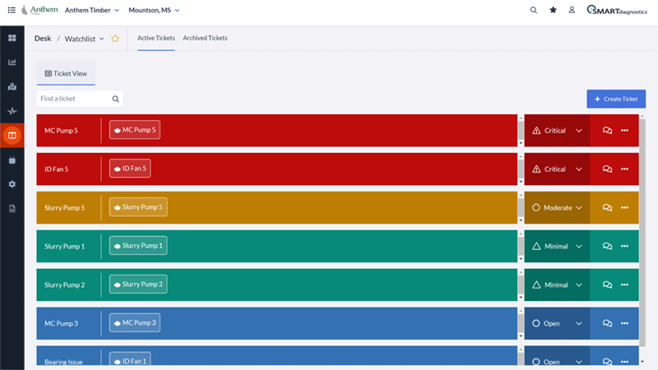Screen dimensions: 658x370
Task: Open comments for Slurry Pump 5 ticket
Action: (607, 208)
